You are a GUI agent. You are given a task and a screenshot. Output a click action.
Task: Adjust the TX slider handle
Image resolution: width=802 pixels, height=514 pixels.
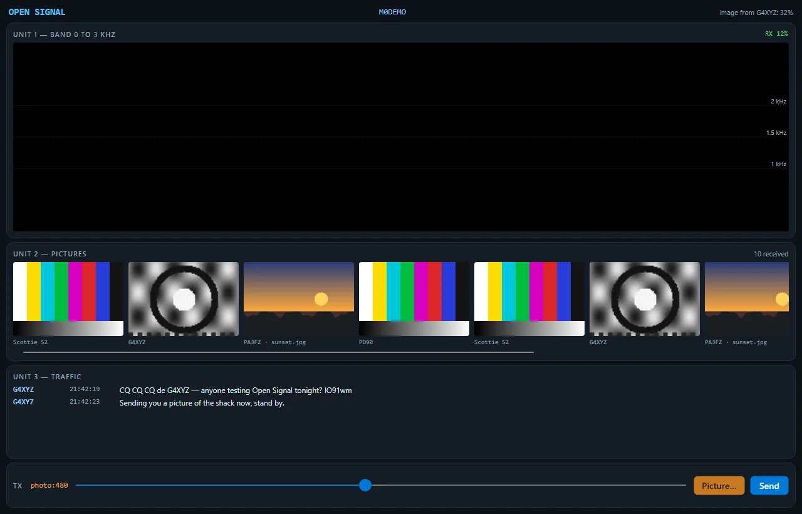click(365, 485)
